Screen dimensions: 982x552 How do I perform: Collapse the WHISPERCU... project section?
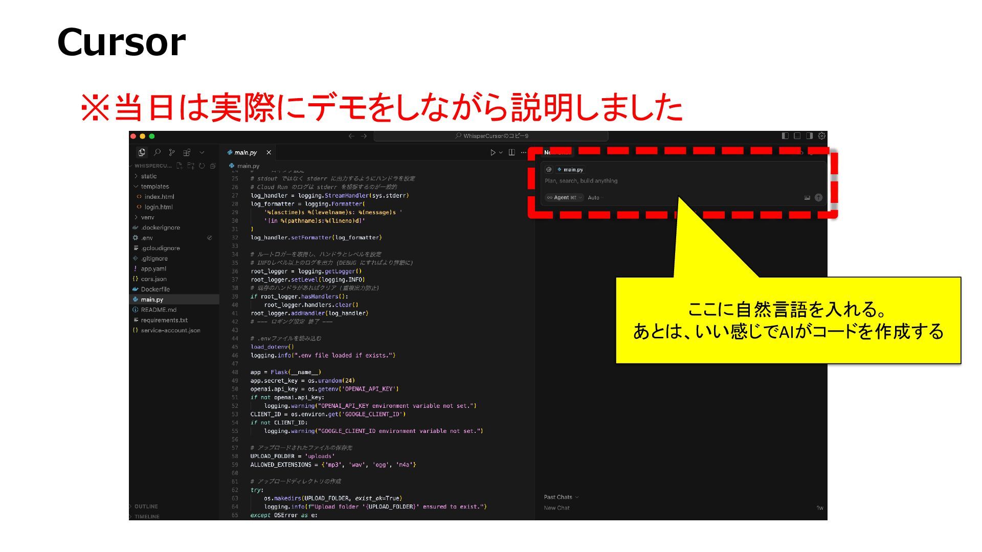[x=151, y=166]
